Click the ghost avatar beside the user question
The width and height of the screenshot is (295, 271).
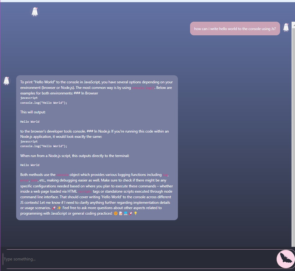click(286, 27)
